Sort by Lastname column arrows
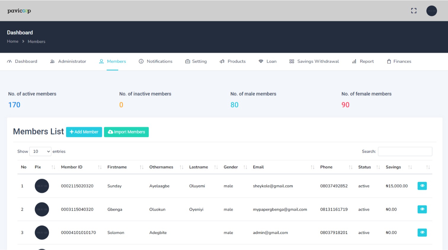448x250 pixels. pyautogui.click(x=216, y=167)
